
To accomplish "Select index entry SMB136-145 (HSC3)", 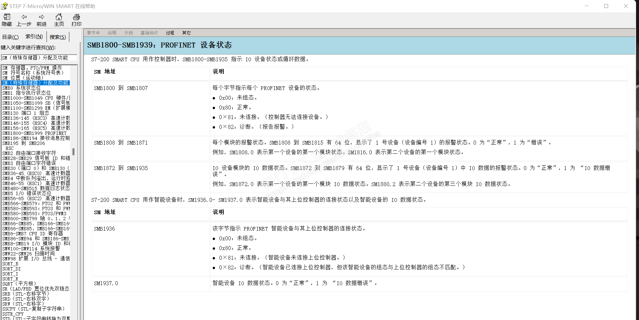I will point(36,118).
